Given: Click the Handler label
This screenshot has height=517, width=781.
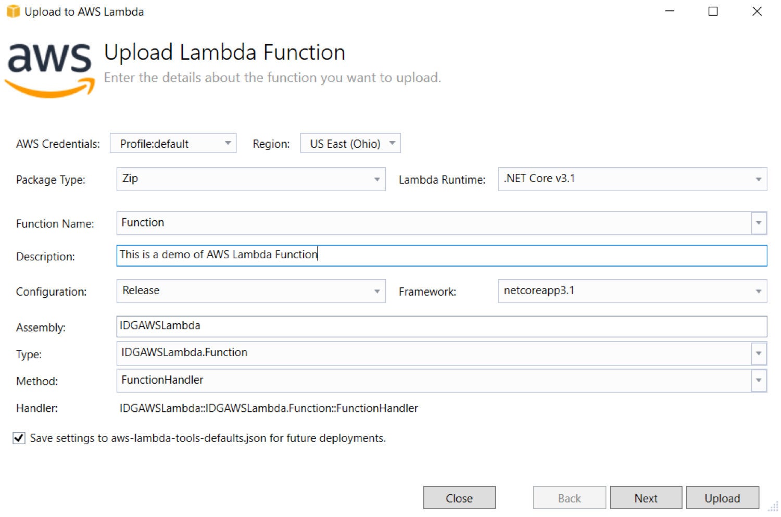Looking at the screenshot, I should click(x=37, y=408).
